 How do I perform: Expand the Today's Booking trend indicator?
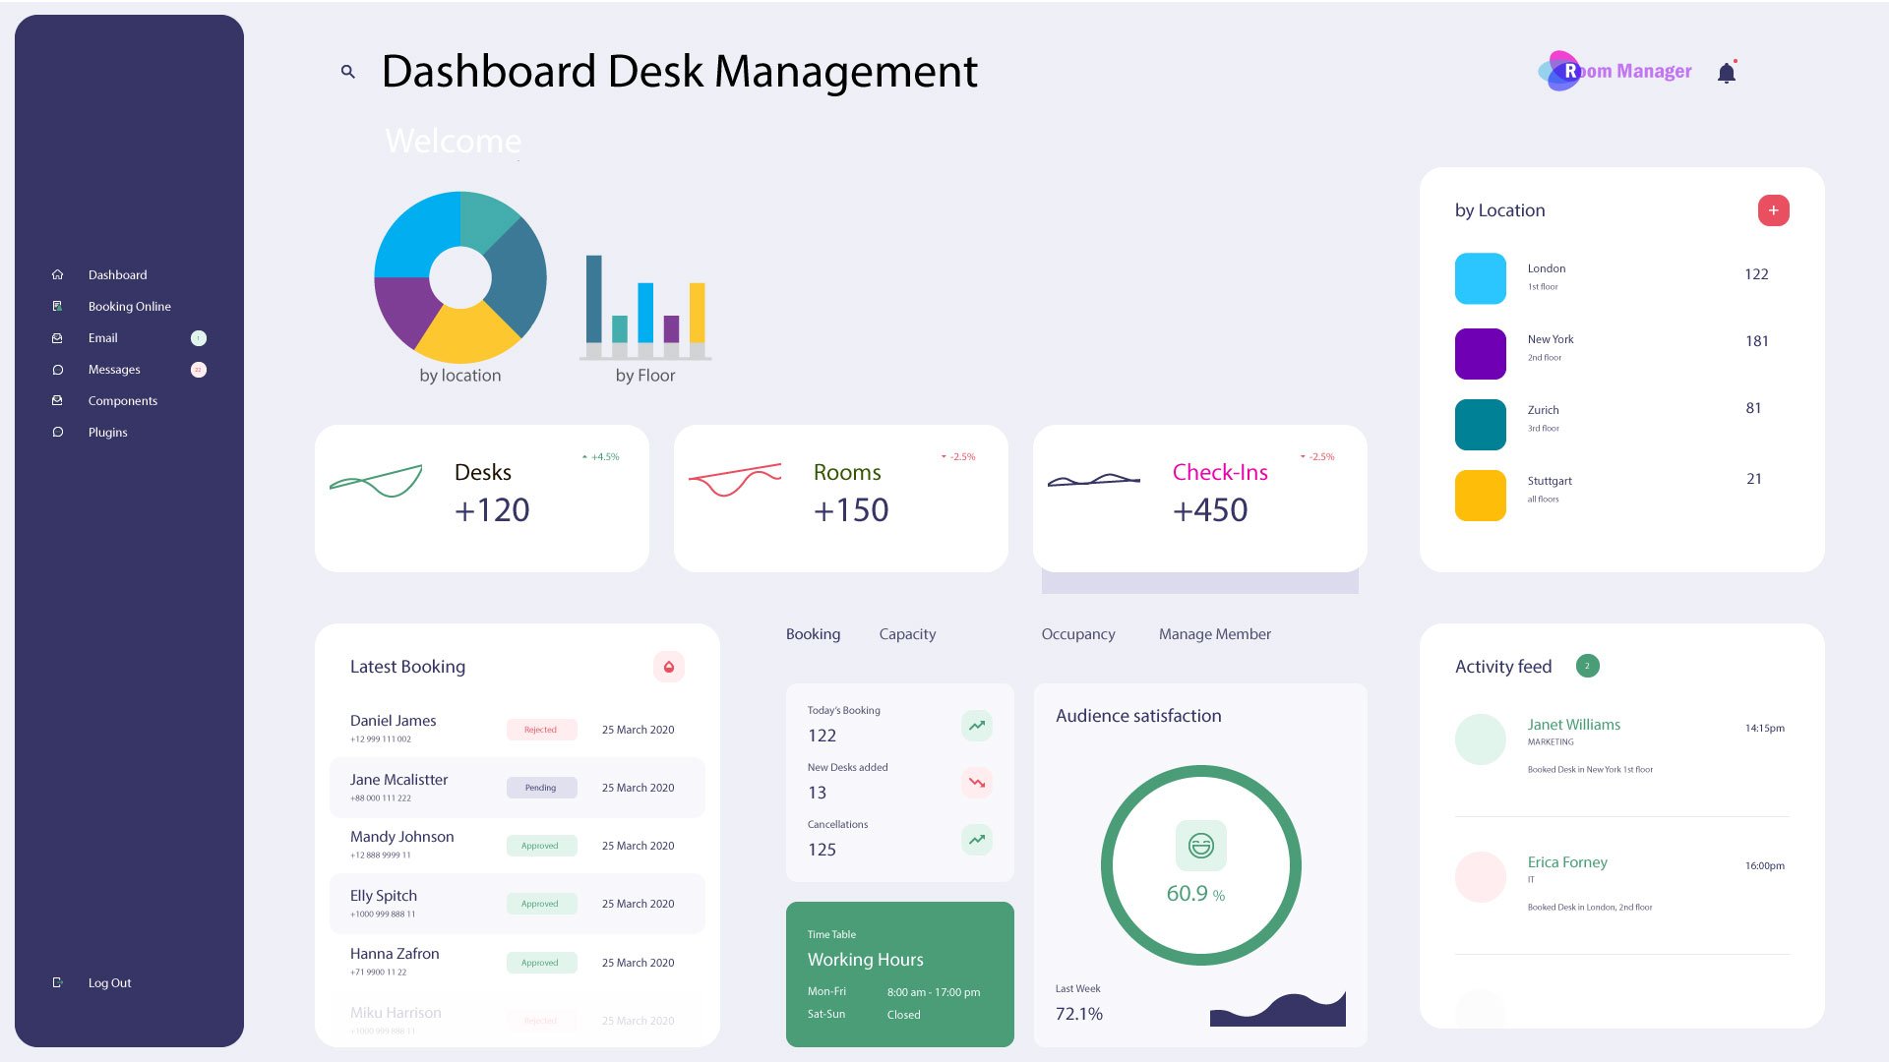coord(976,725)
